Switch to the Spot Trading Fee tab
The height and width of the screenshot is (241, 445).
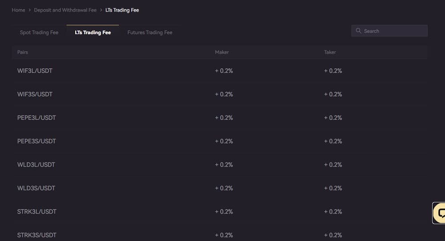[39, 32]
